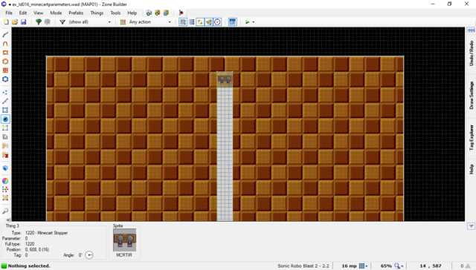The width and height of the screenshot is (476, 270).
Task: Click the '14 , 587' coordinates readout
Action: [x=431, y=266]
